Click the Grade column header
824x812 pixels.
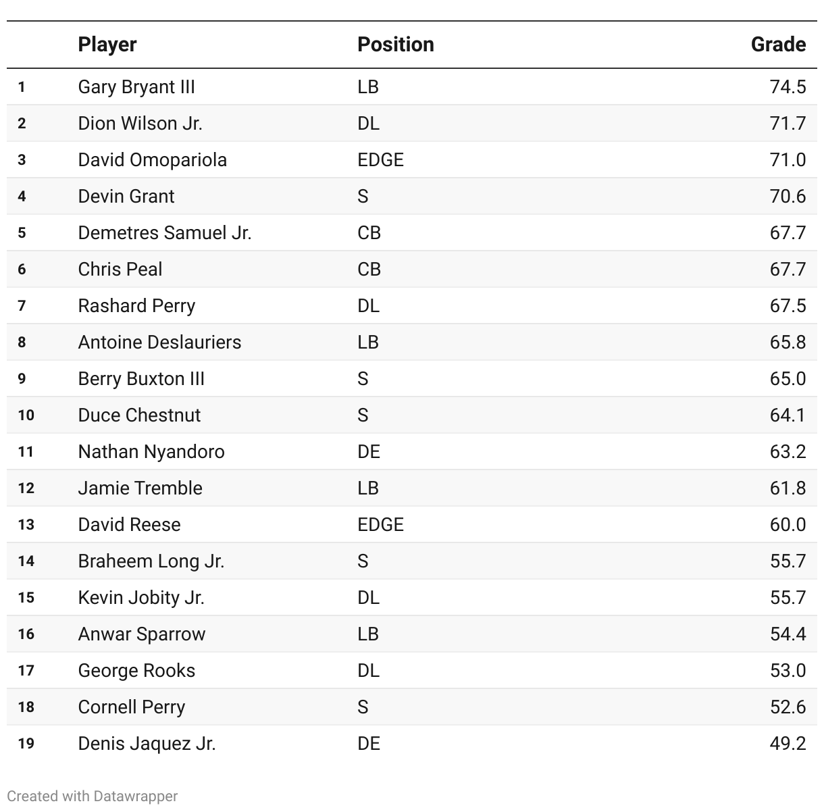[778, 45]
